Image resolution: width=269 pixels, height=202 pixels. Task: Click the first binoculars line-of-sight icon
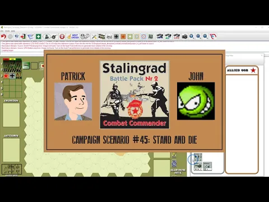coord(160,36)
